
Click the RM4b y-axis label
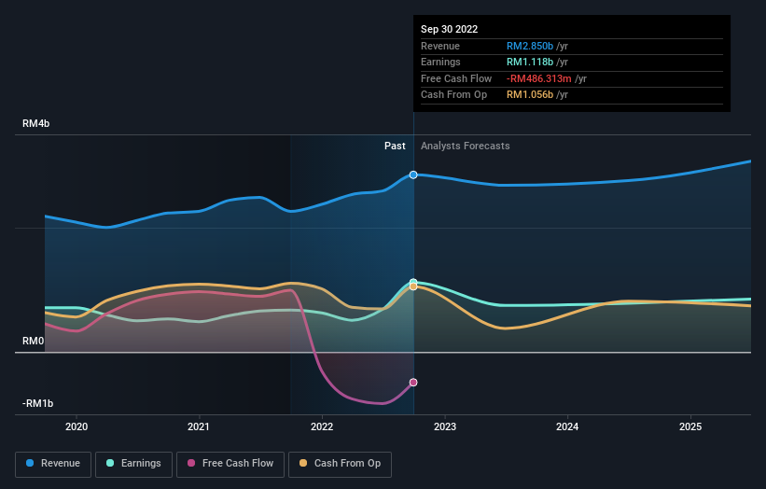(x=35, y=123)
